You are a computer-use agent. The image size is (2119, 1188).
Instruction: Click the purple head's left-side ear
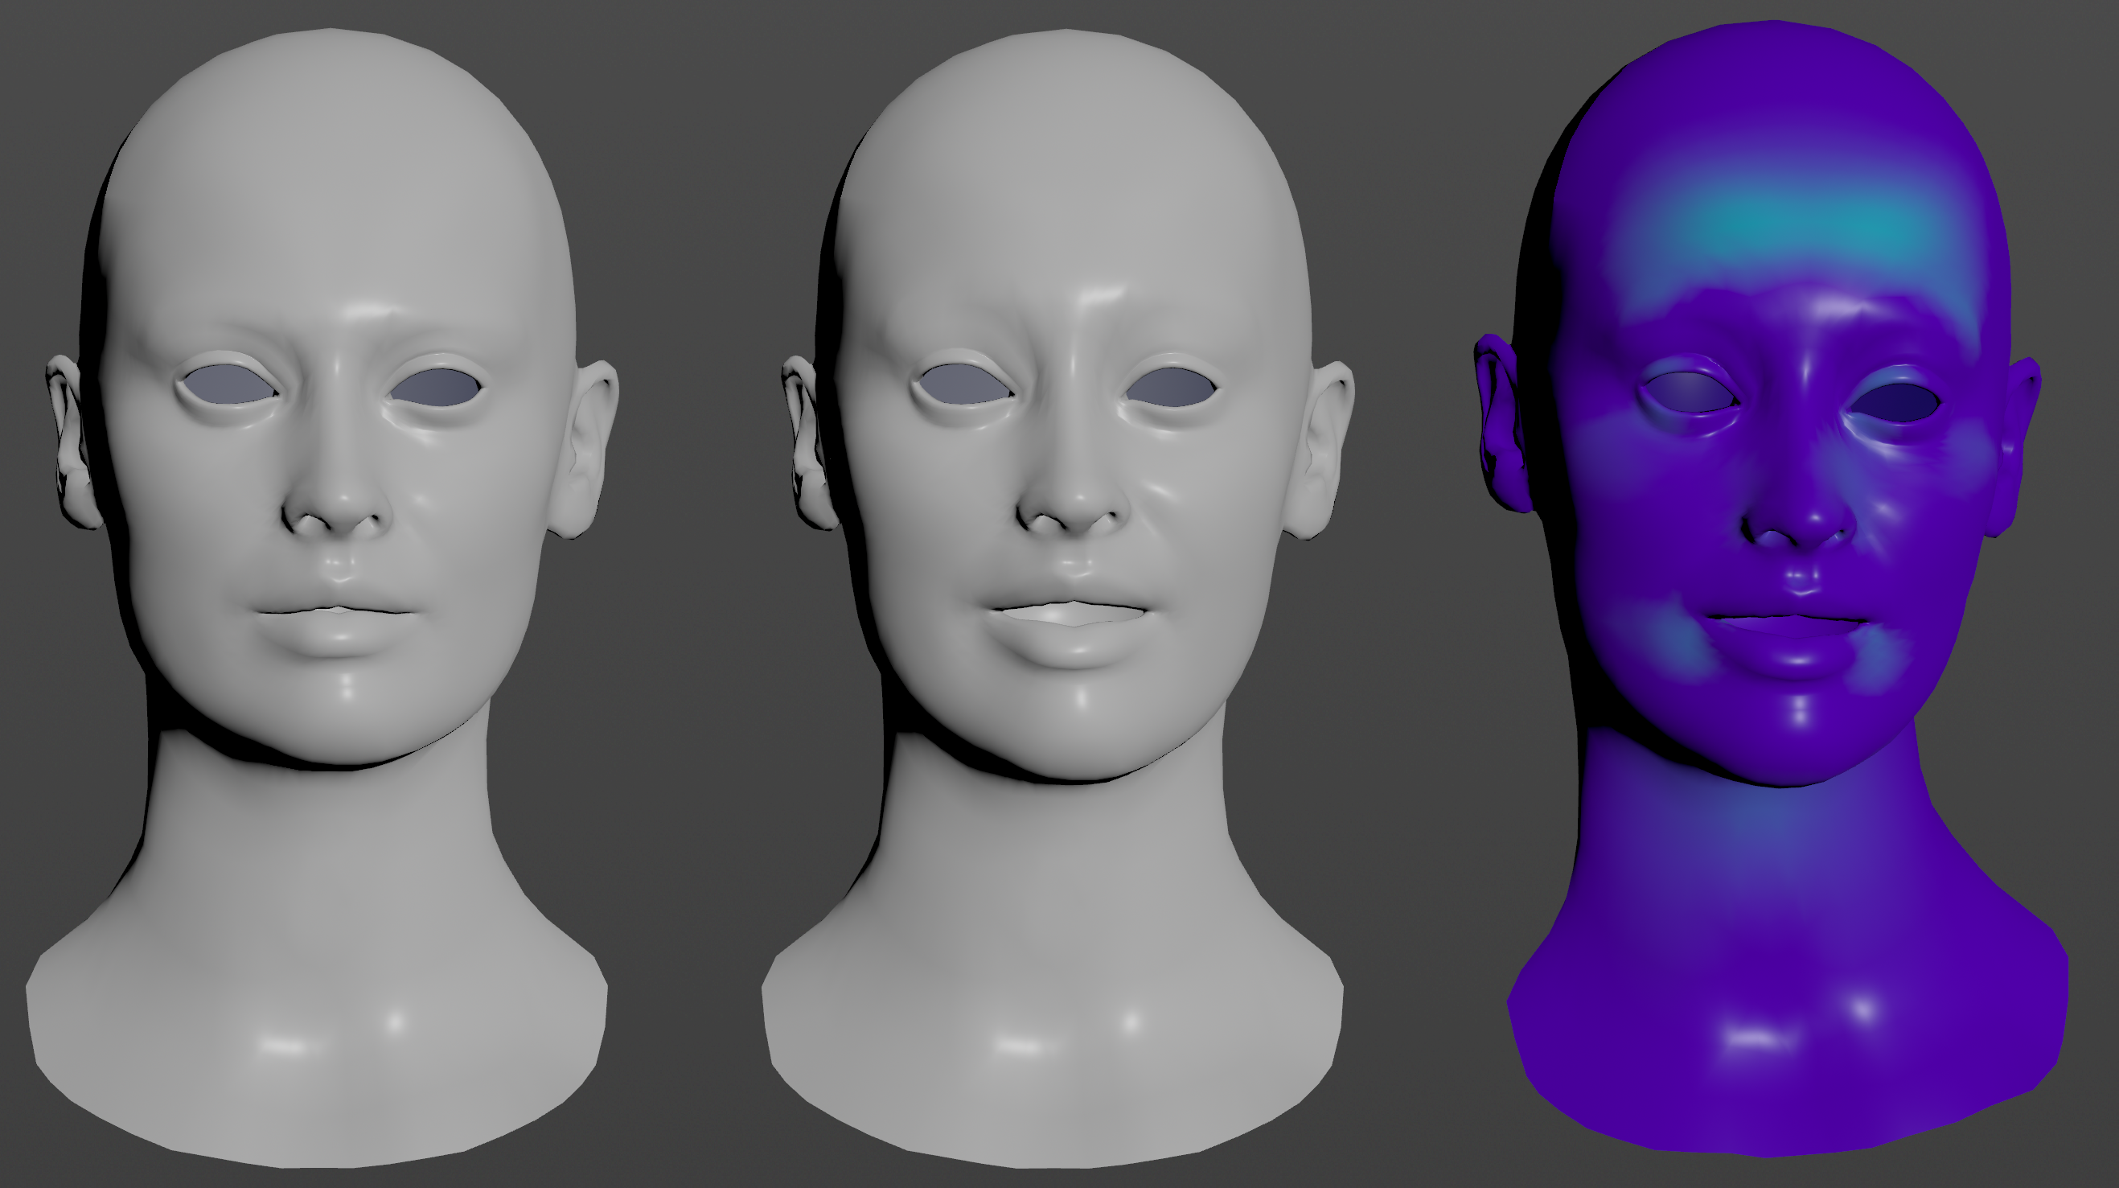click(1501, 428)
